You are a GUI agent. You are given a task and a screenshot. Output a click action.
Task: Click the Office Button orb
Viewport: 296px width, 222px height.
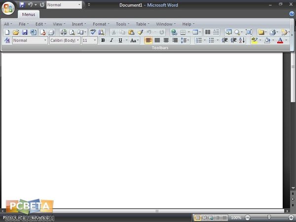8,8
